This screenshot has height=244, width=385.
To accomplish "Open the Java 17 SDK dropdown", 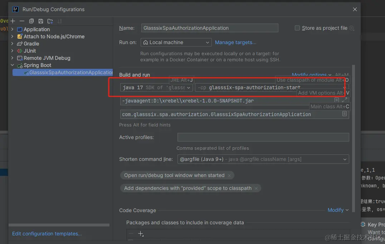I will (157, 87).
